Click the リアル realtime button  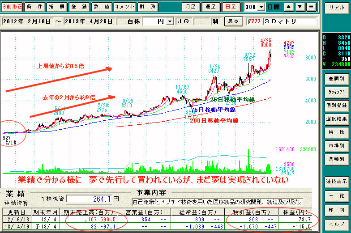(x=337, y=8)
